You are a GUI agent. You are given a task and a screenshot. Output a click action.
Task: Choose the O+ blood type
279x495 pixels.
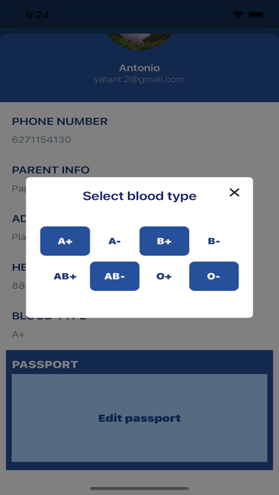pyautogui.click(x=164, y=276)
